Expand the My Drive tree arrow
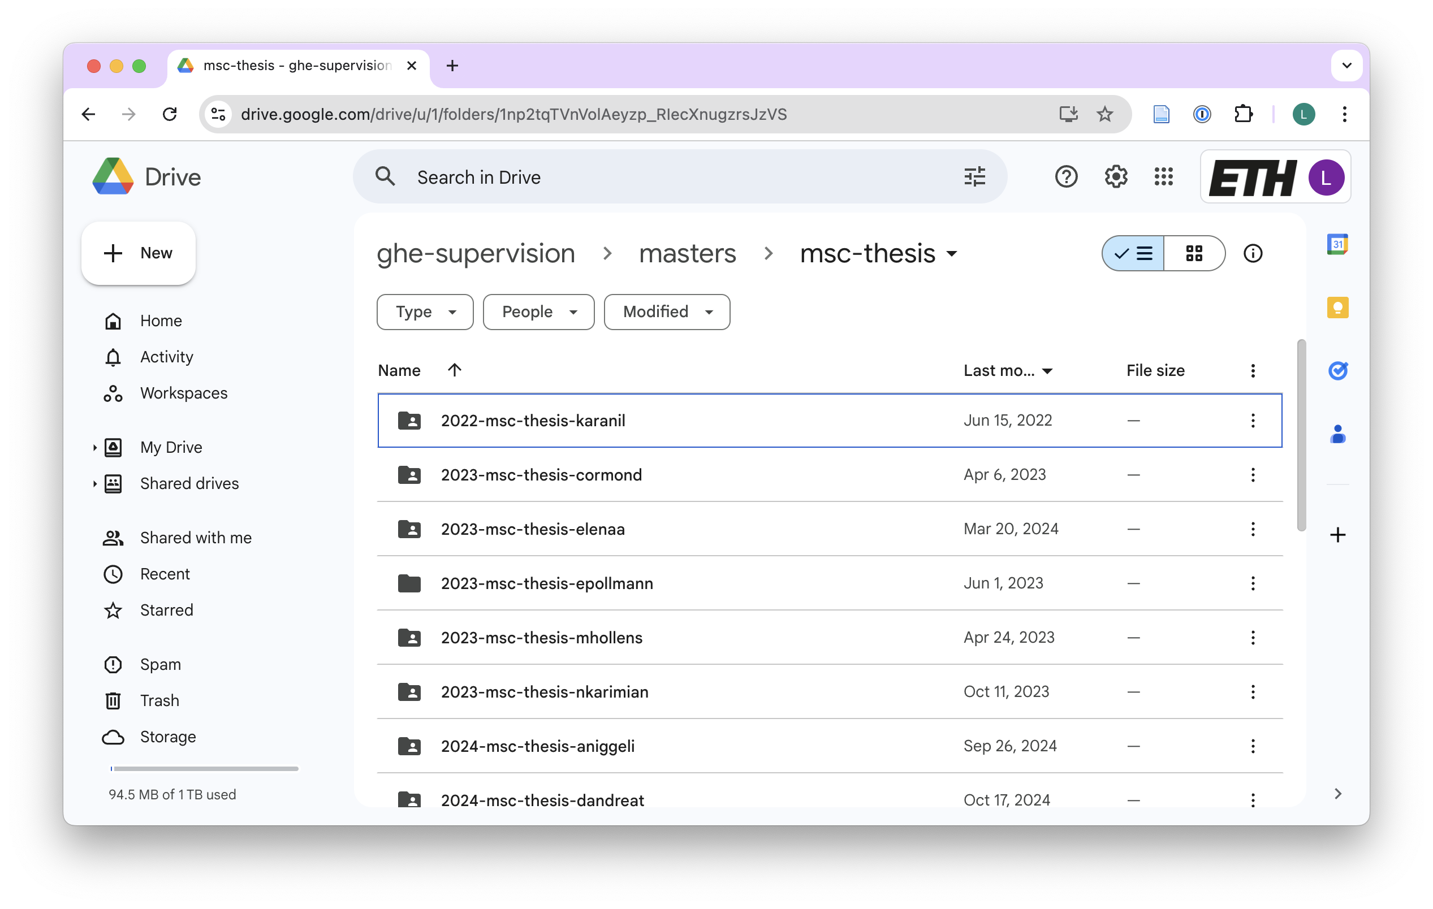The image size is (1433, 909). point(94,447)
